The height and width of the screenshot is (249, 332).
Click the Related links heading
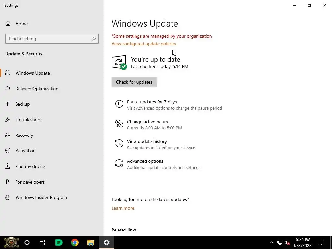click(124, 230)
